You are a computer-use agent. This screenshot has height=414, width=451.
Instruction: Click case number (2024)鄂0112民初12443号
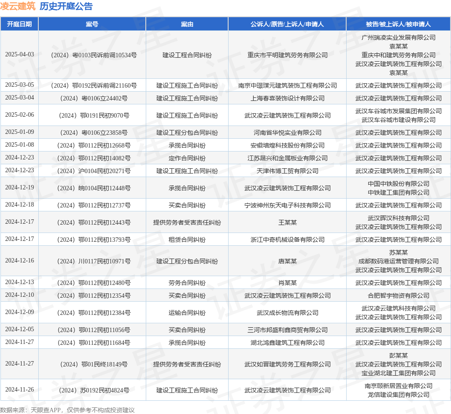(92, 222)
